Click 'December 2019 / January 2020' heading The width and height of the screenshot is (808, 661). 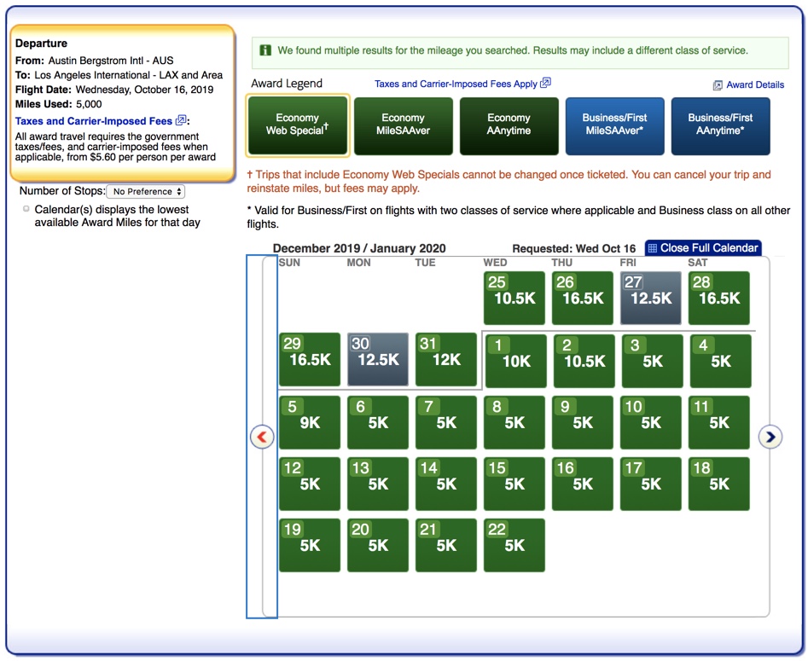click(x=359, y=248)
